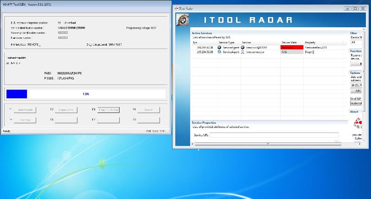This screenshot has height=199, width=371.
Task: Click the blue ServiceAgent icon in second row
Action: click(219, 52)
